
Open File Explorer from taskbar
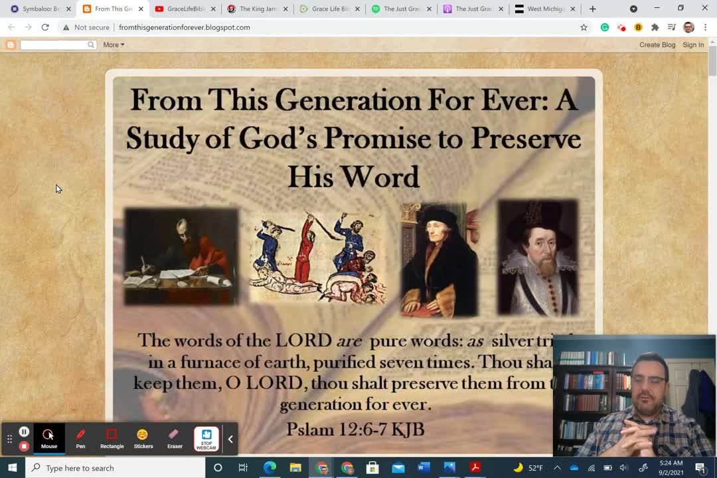[x=295, y=467]
